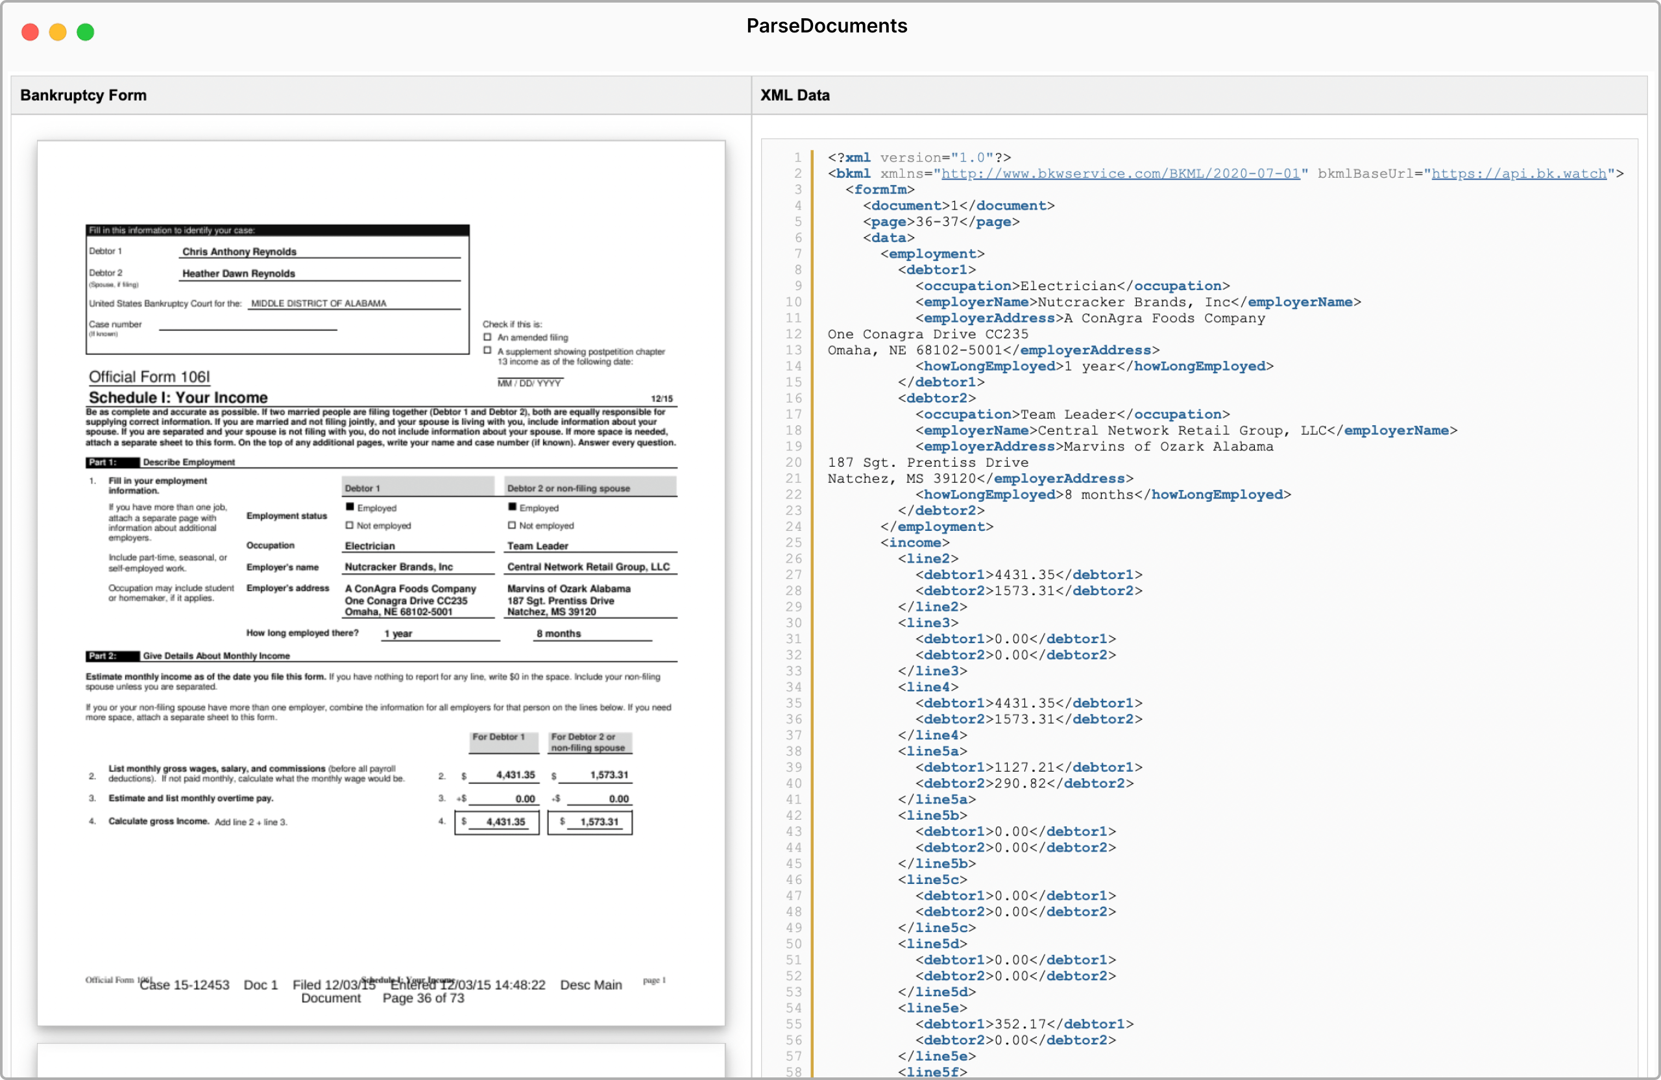Click the ParseDocuments window title

(827, 26)
